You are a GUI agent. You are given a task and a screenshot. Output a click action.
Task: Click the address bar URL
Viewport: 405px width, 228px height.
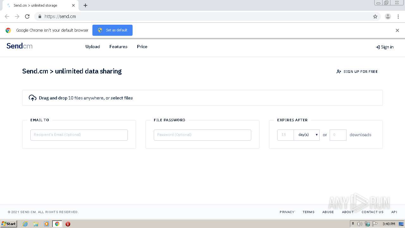click(60, 16)
